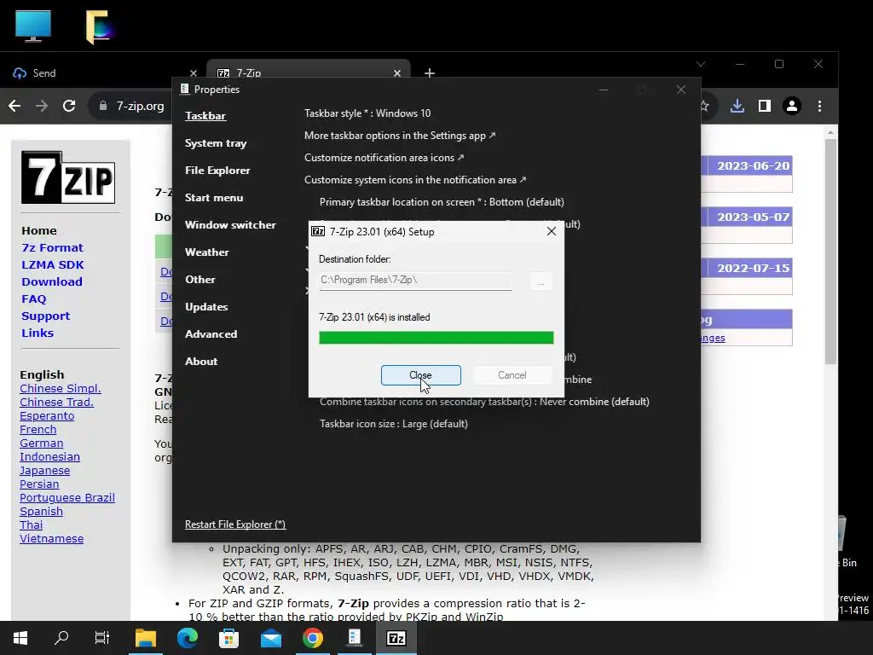
Task: Switch site language to German
Action: (41, 443)
